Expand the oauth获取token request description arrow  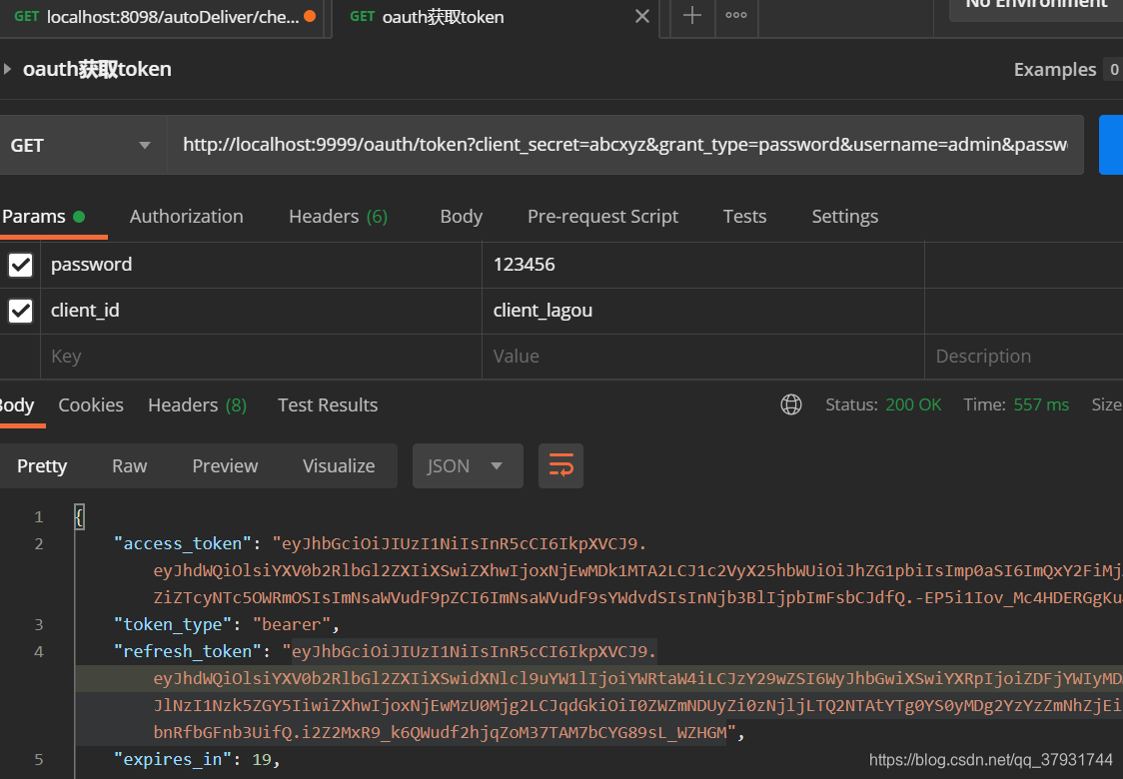tap(7, 69)
